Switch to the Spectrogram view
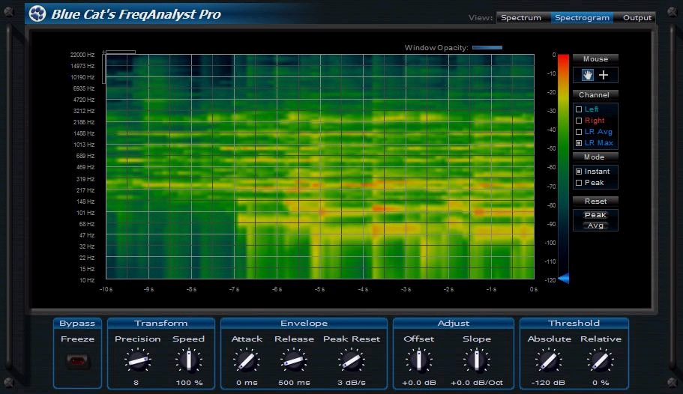The width and height of the screenshot is (683, 394). (x=582, y=18)
